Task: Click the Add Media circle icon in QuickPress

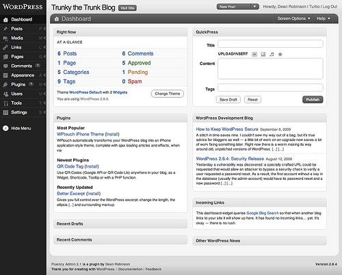Action: point(280,54)
